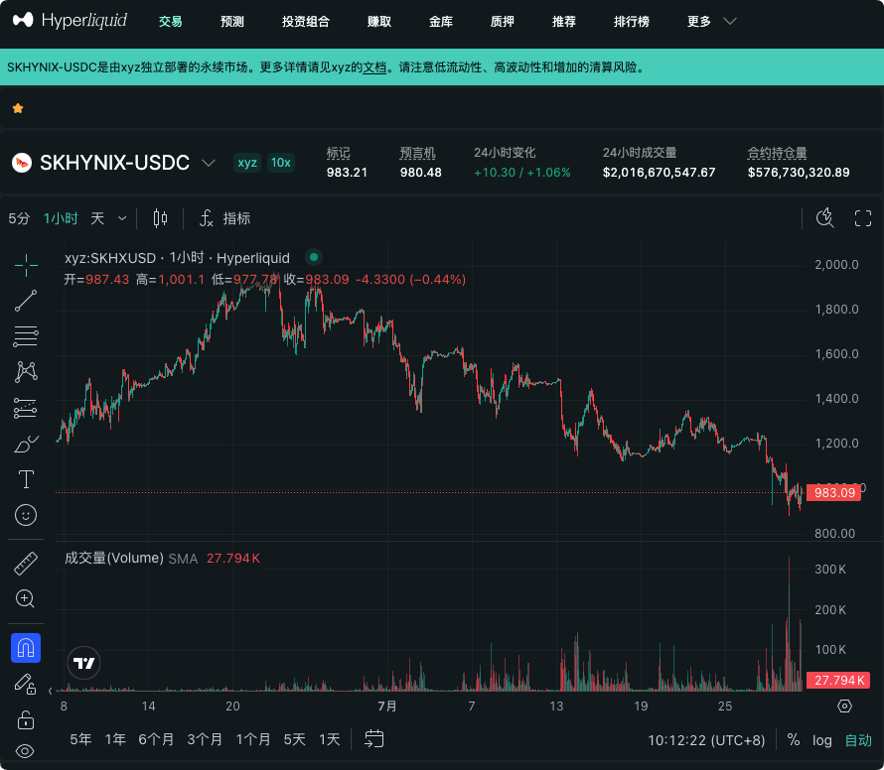Toggle log scale mode
This screenshot has height=770, width=884.
822,740
